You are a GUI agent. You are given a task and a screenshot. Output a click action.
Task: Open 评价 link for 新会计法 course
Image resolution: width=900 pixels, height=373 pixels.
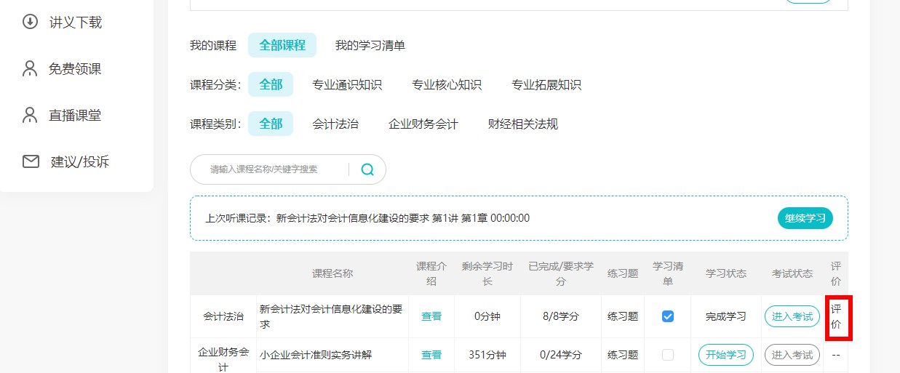point(836,316)
